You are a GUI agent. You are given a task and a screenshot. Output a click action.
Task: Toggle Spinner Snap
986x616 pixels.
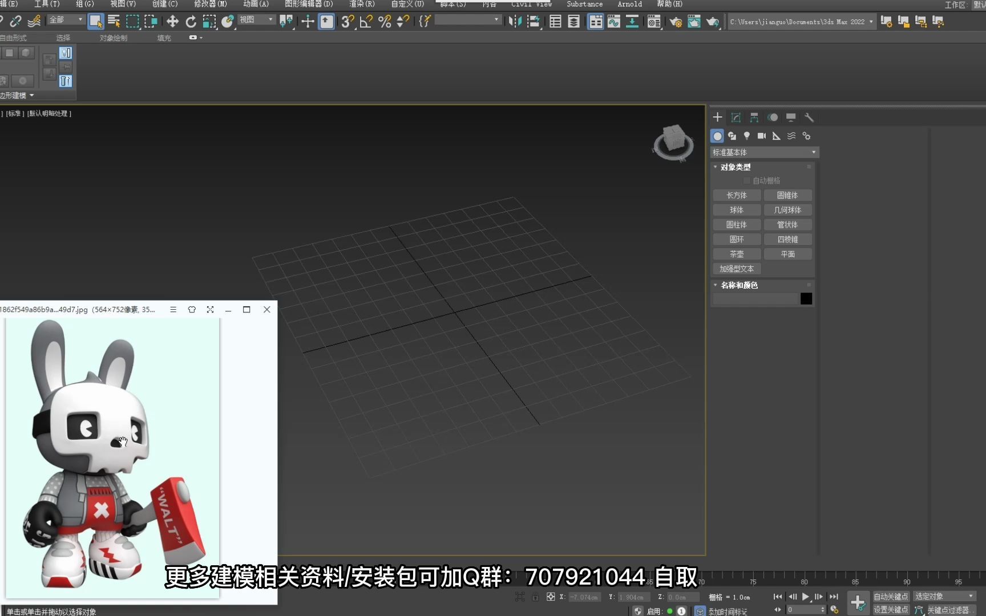(403, 22)
